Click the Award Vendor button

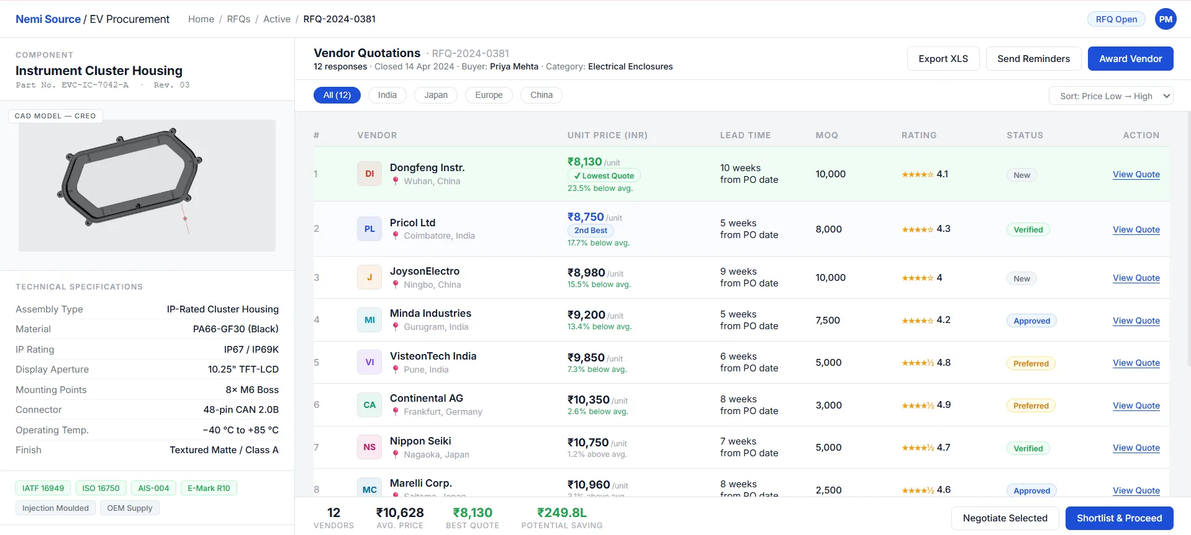tap(1130, 58)
